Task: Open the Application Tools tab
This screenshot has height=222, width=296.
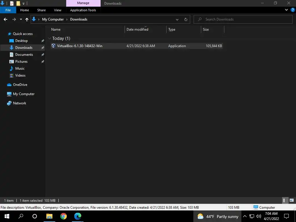Action: coord(83,10)
